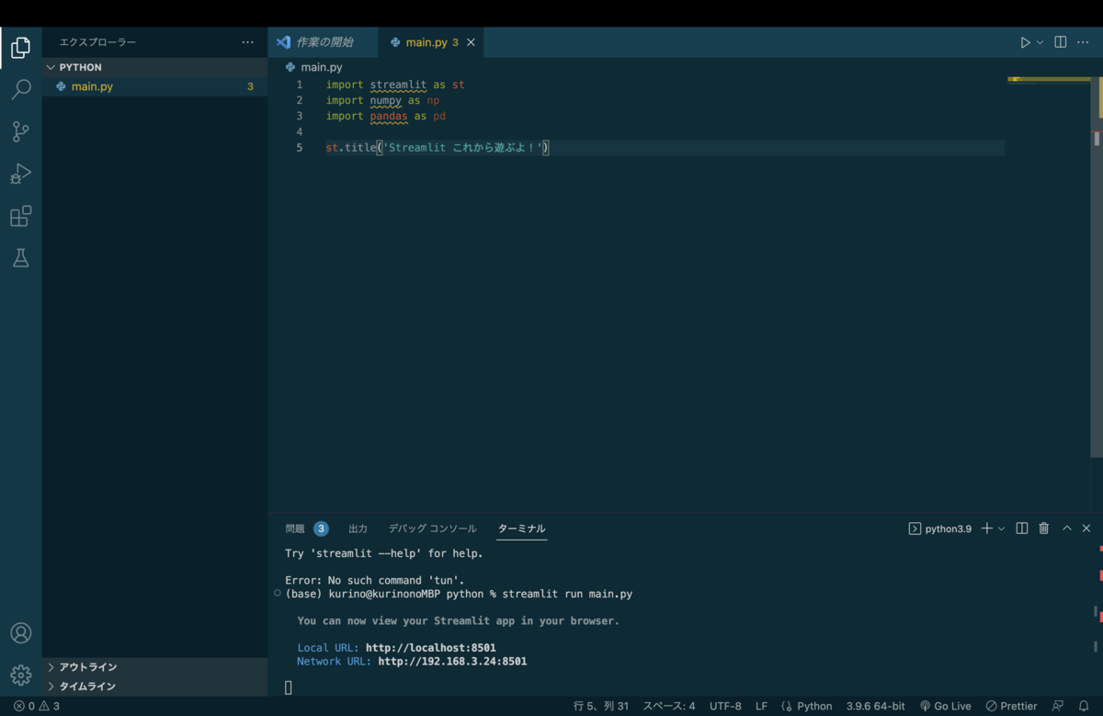Click the 問題 count badge 3
The height and width of the screenshot is (716, 1103).
(x=321, y=528)
